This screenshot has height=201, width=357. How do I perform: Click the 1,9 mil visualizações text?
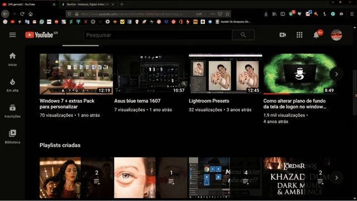284,116
